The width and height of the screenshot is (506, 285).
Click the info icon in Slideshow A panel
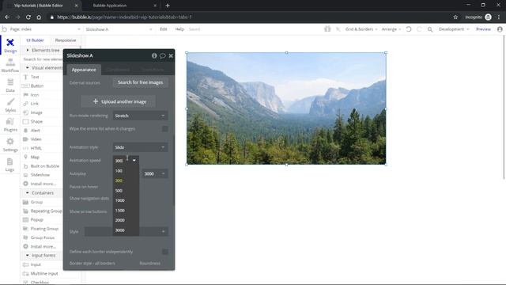154,55
